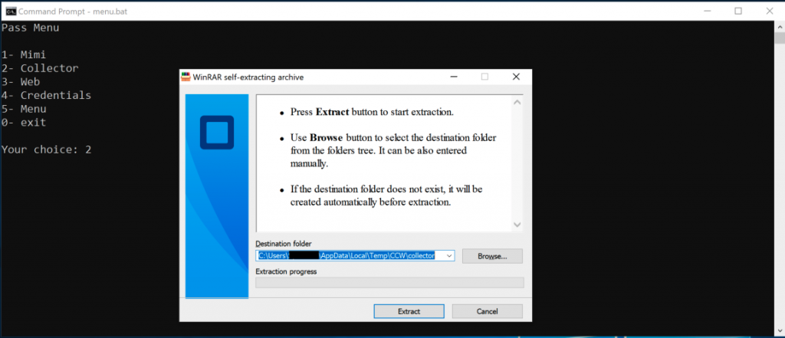Viewport: 785px width, 338px height.
Task: Click inside the Destination folder path field
Action: 345,256
